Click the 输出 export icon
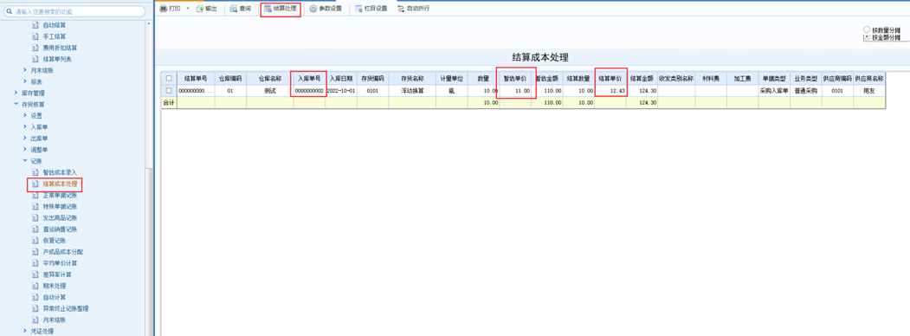Viewport: 910px width, 336px height. (200, 9)
